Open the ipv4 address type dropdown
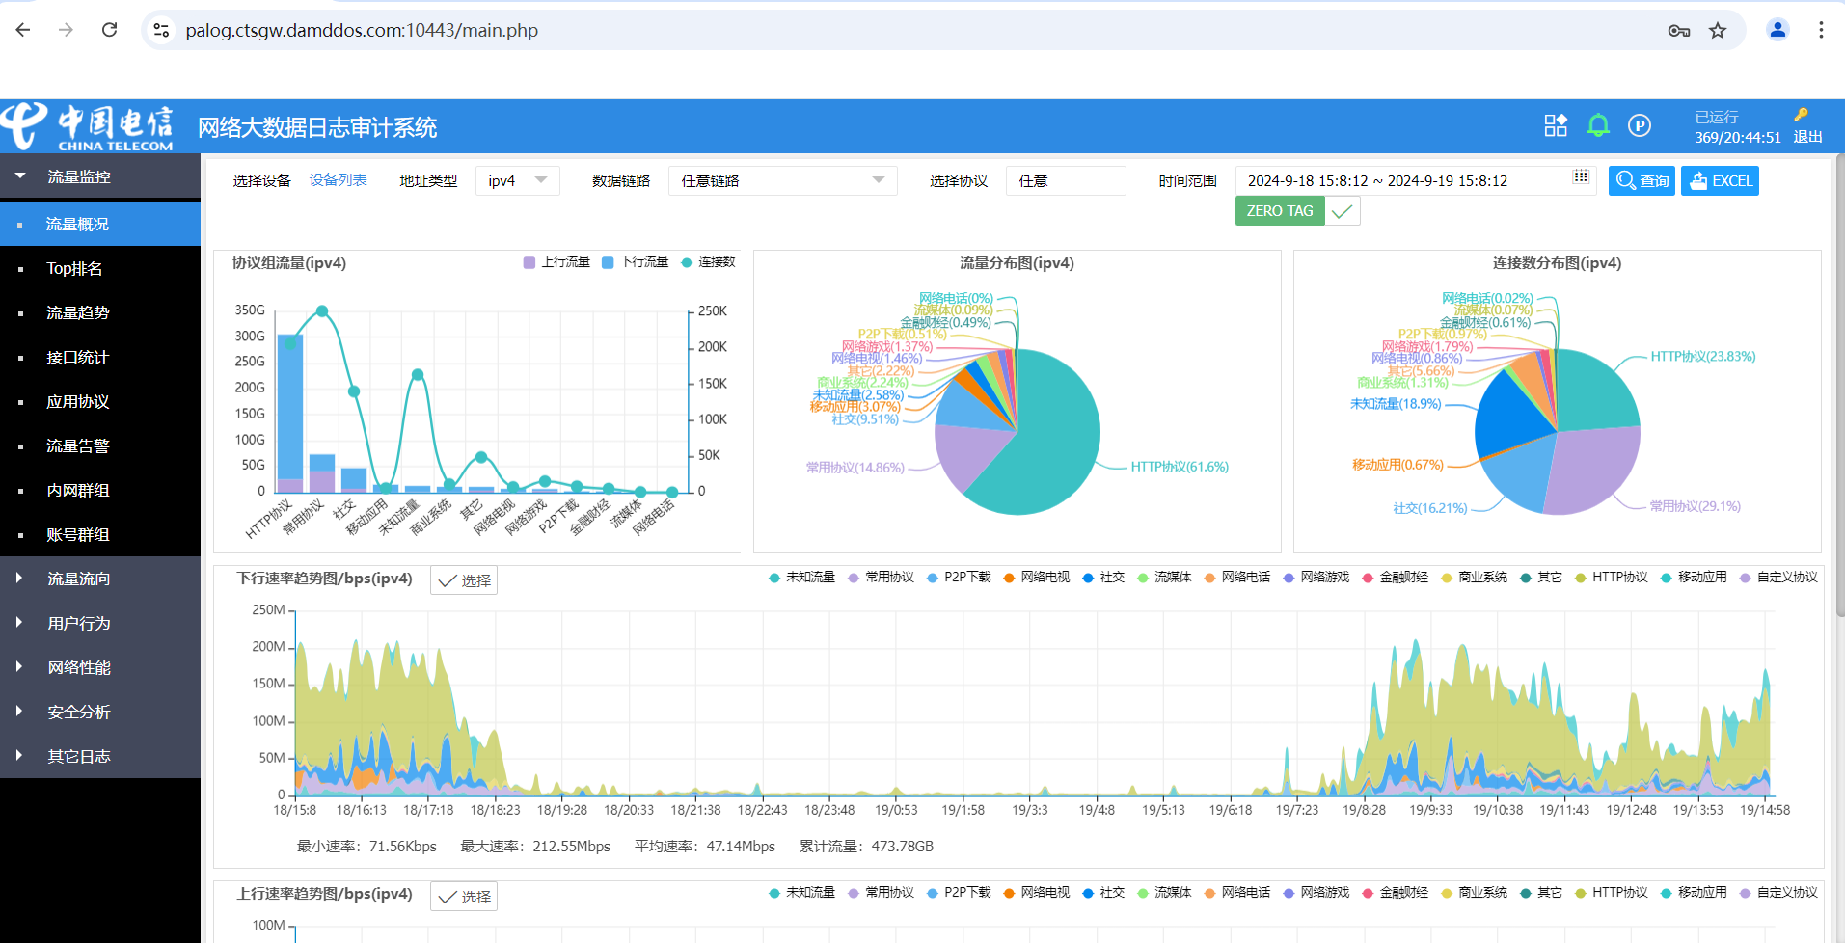This screenshot has height=943, width=1845. coord(517,181)
